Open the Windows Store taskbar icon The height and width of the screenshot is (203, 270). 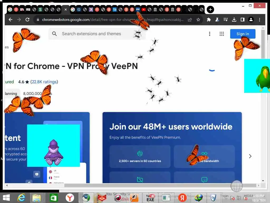pos(53,198)
